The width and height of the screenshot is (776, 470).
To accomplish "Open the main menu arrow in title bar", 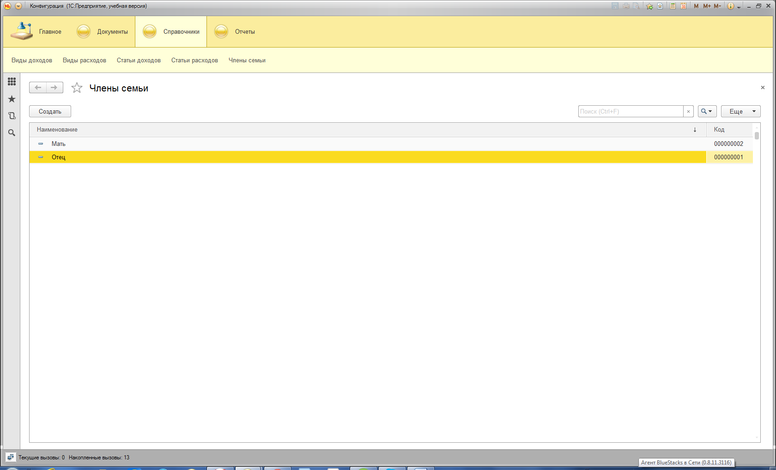I will click(18, 6).
